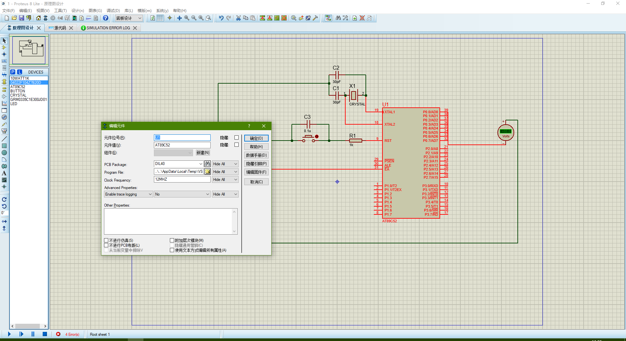Open the 编辑(E) Edit menu
This screenshot has height=341, width=626.
25,11
